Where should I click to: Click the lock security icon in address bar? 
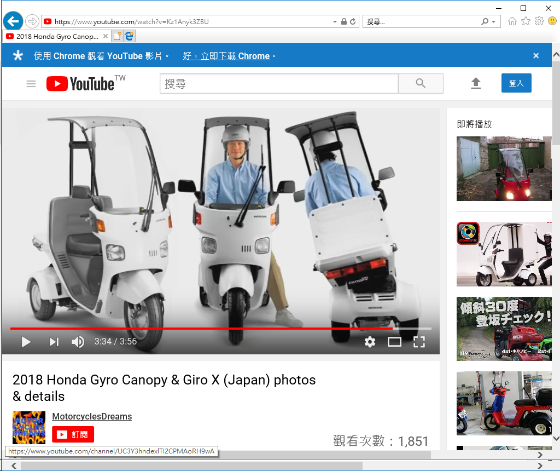[x=344, y=21]
